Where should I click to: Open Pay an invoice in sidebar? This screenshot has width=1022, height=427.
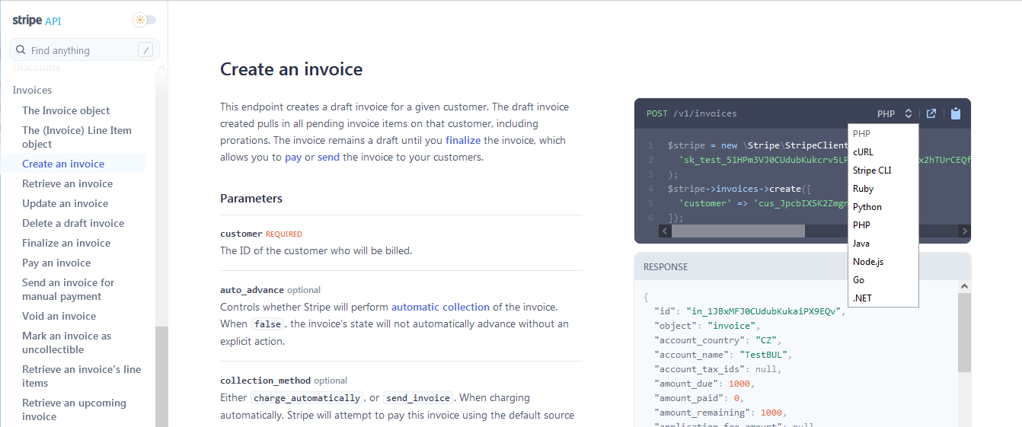(x=56, y=263)
